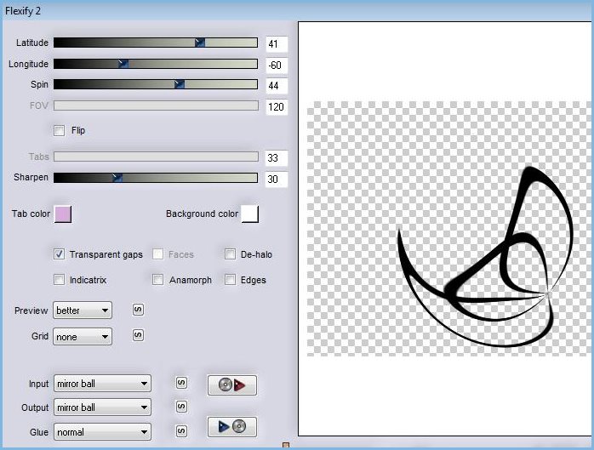This screenshot has height=450, width=594.
Task: Click the S icon next to Input
Action: point(181,384)
